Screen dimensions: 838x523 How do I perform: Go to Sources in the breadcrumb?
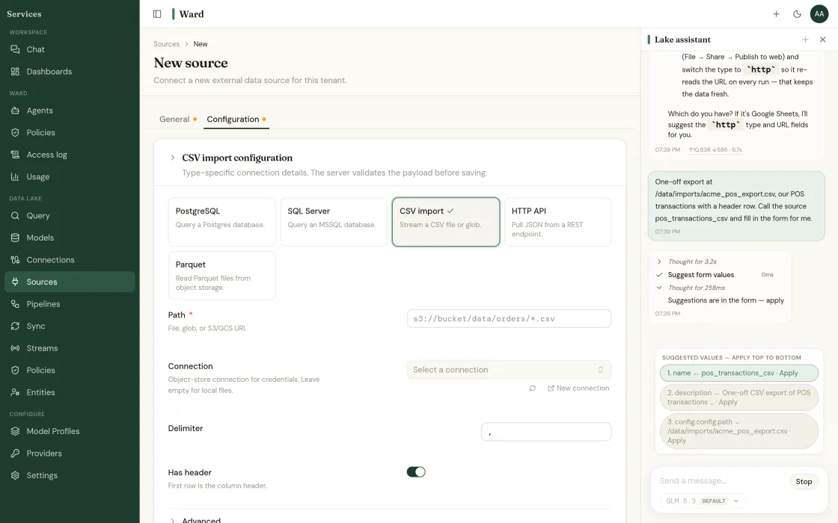pyautogui.click(x=166, y=44)
